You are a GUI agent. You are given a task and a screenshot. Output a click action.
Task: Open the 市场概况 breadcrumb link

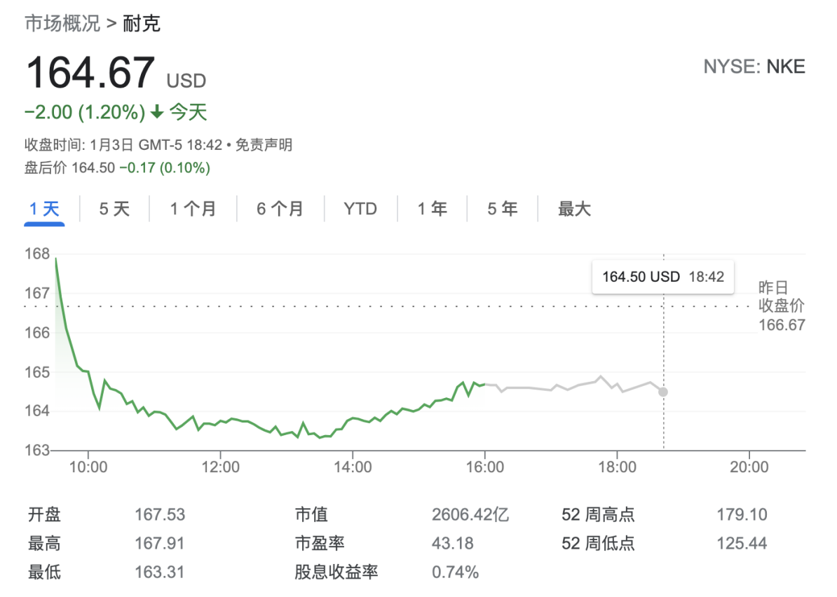click(x=62, y=24)
